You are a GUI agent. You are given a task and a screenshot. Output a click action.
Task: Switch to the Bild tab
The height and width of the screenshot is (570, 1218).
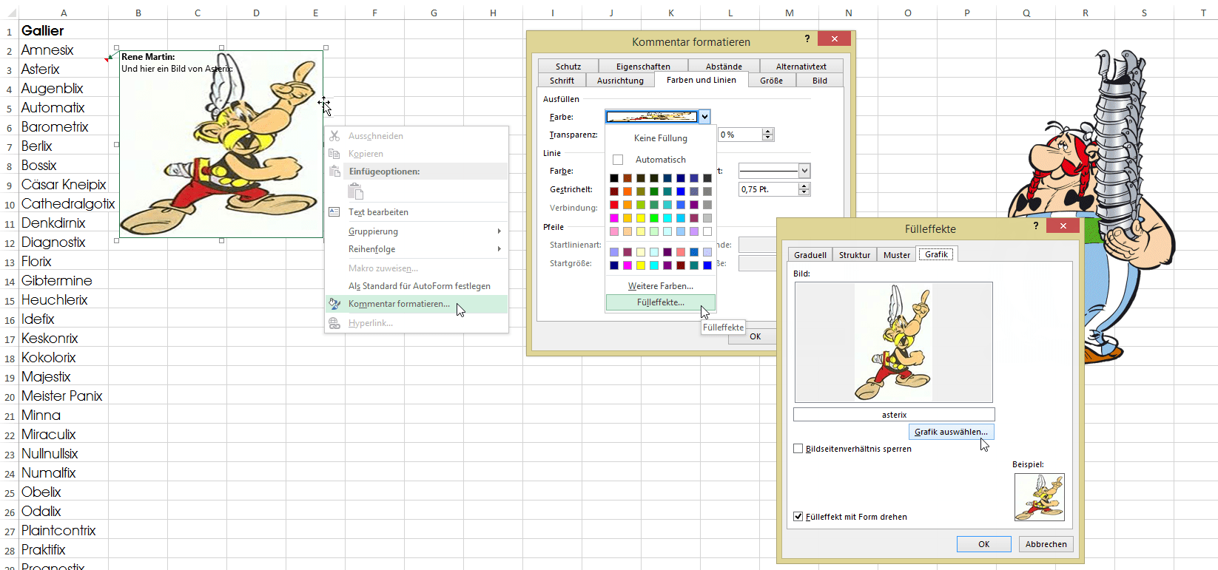(820, 81)
